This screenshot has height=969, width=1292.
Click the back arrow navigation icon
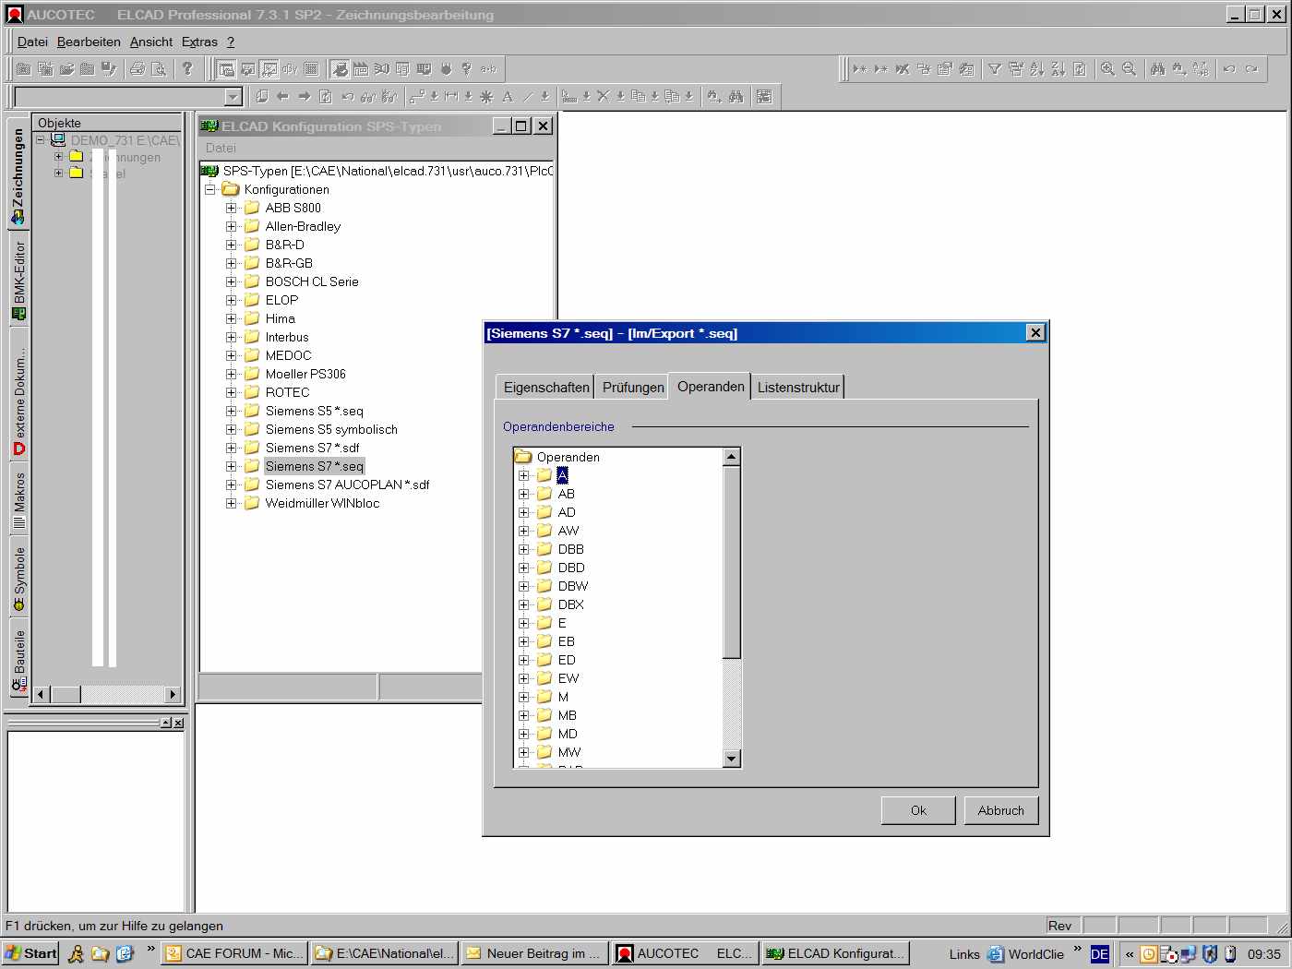282,96
